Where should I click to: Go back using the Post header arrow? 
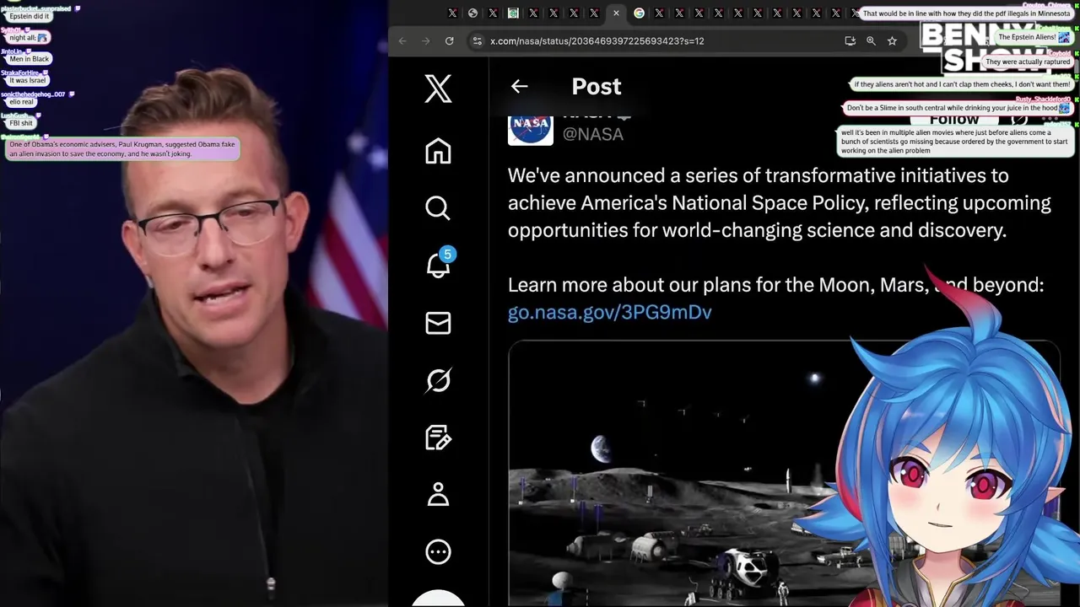tap(519, 86)
